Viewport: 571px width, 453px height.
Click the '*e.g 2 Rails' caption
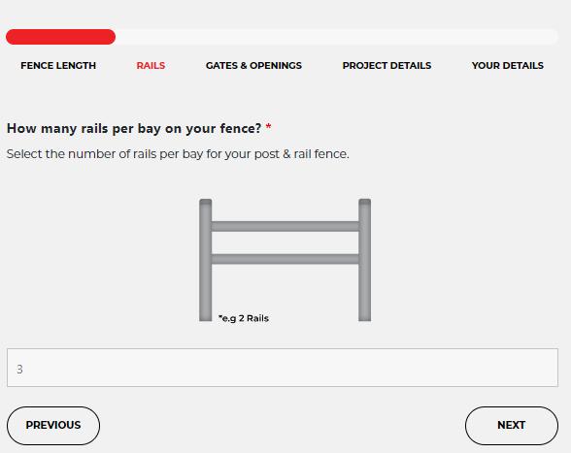[x=244, y=318]
